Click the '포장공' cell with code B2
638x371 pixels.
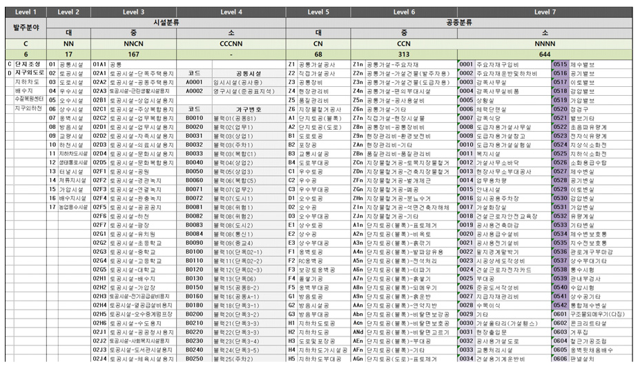click(x=324, y=145)
